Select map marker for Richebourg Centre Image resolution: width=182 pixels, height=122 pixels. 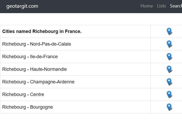169,94
